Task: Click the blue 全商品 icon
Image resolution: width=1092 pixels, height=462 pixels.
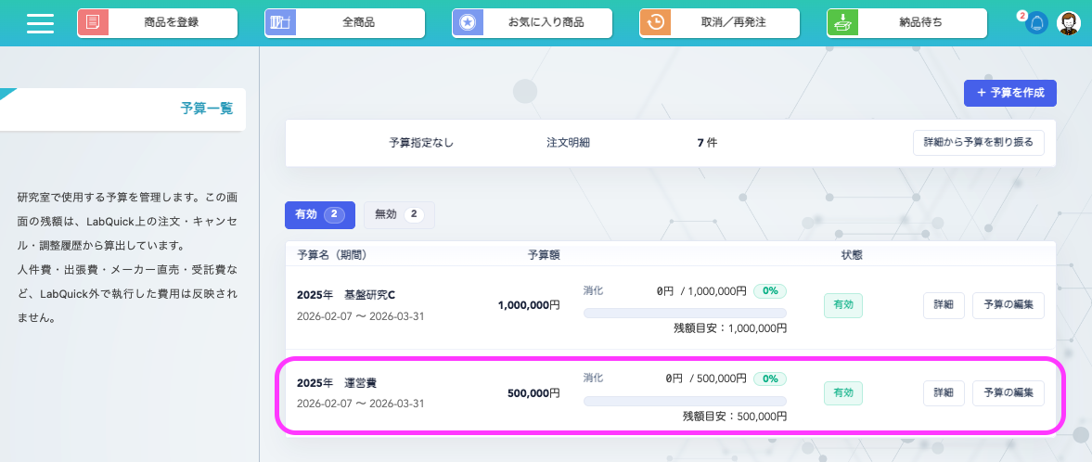Action: click(280, 23)
